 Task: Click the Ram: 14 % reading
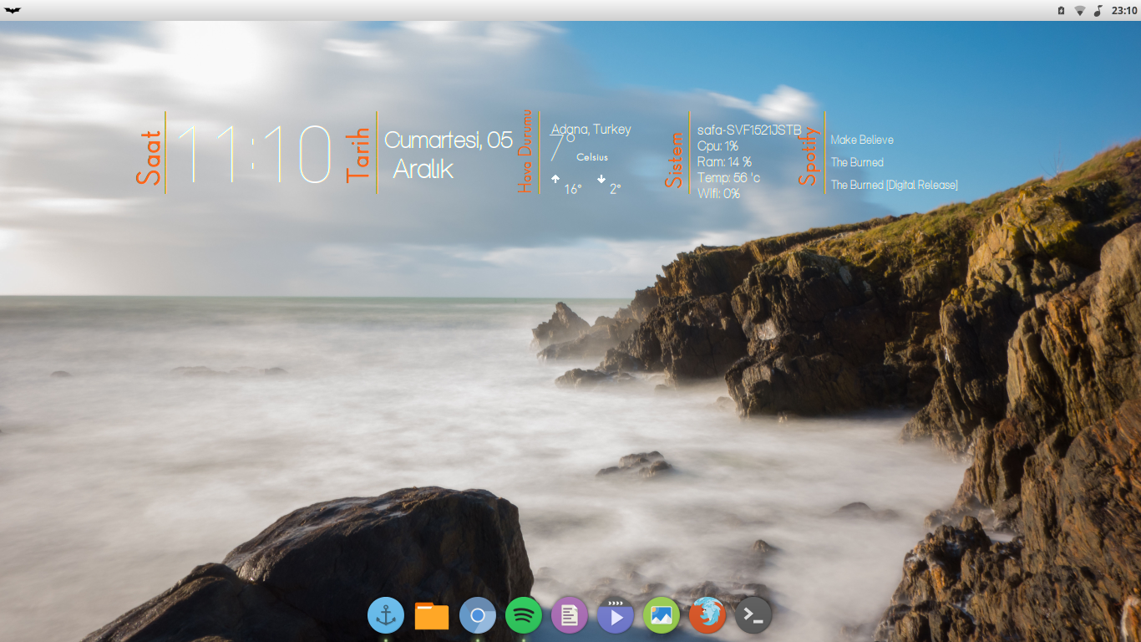[x=724, y=162]
